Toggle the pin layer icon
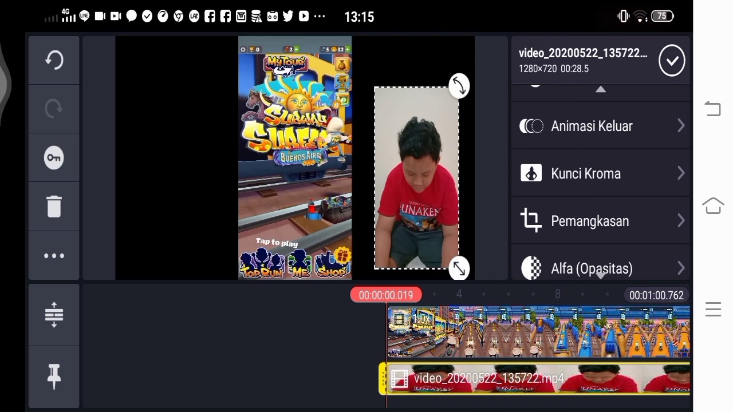 point(54,376)
